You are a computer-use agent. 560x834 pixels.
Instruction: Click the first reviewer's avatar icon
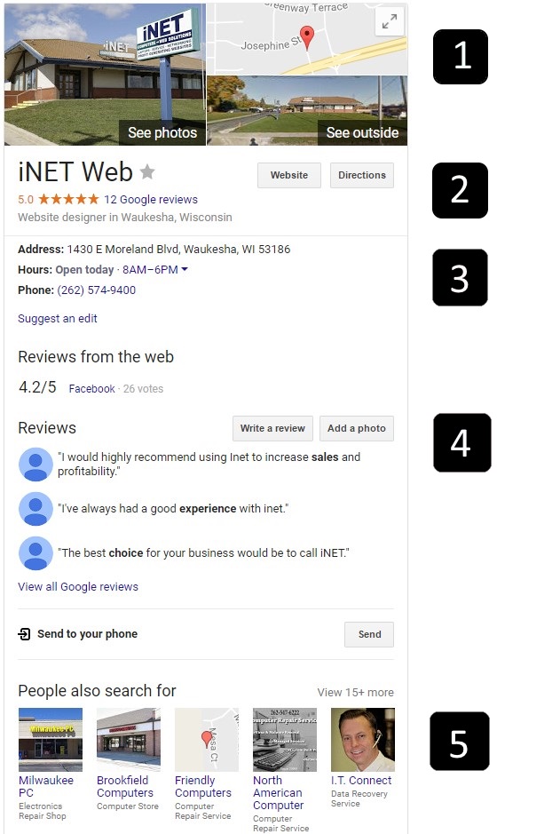pyautogui.click(x=35, y=465)
